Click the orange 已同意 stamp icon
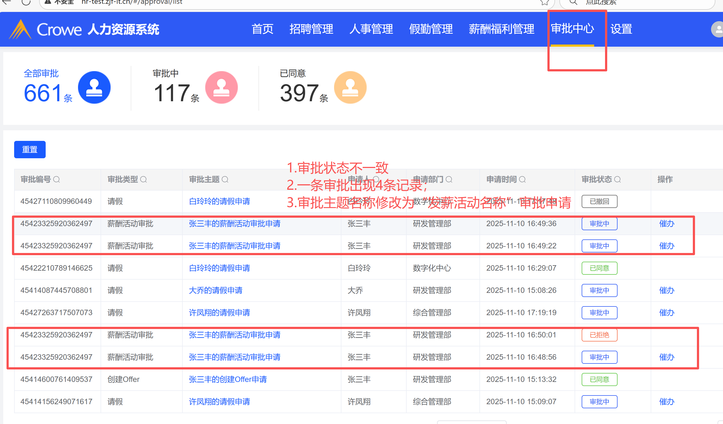The width and height of the screenshot is (723, 424). pyautogui.click(x=350, y=87)
